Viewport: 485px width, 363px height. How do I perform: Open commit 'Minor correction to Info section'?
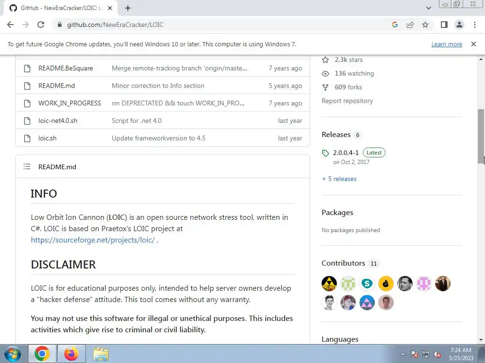tap(158, 86)
